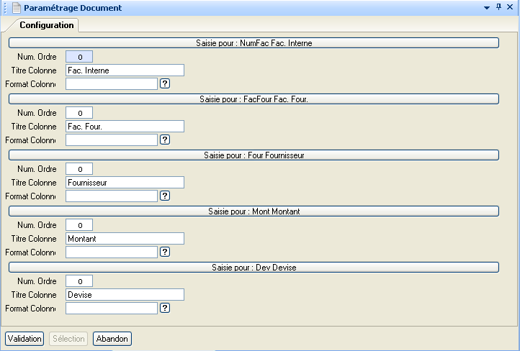Click the document icon in title bar
The height and width of the screenshot is (351, 520).
click(16, 8)
